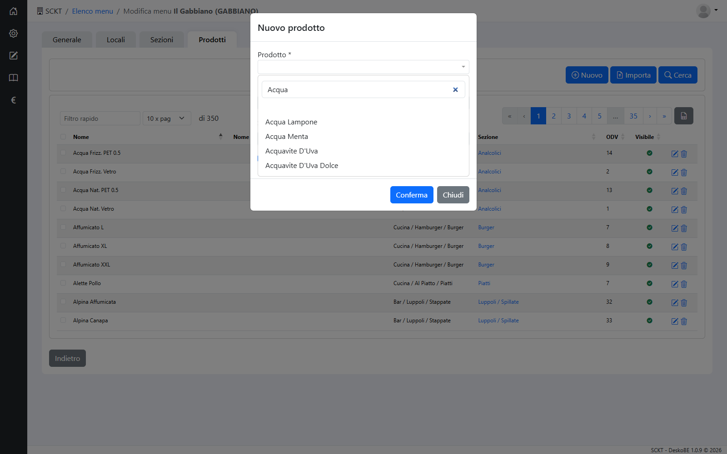Delete the Acqua Frizz. Vetro row
727x454 pixels.
684,172
